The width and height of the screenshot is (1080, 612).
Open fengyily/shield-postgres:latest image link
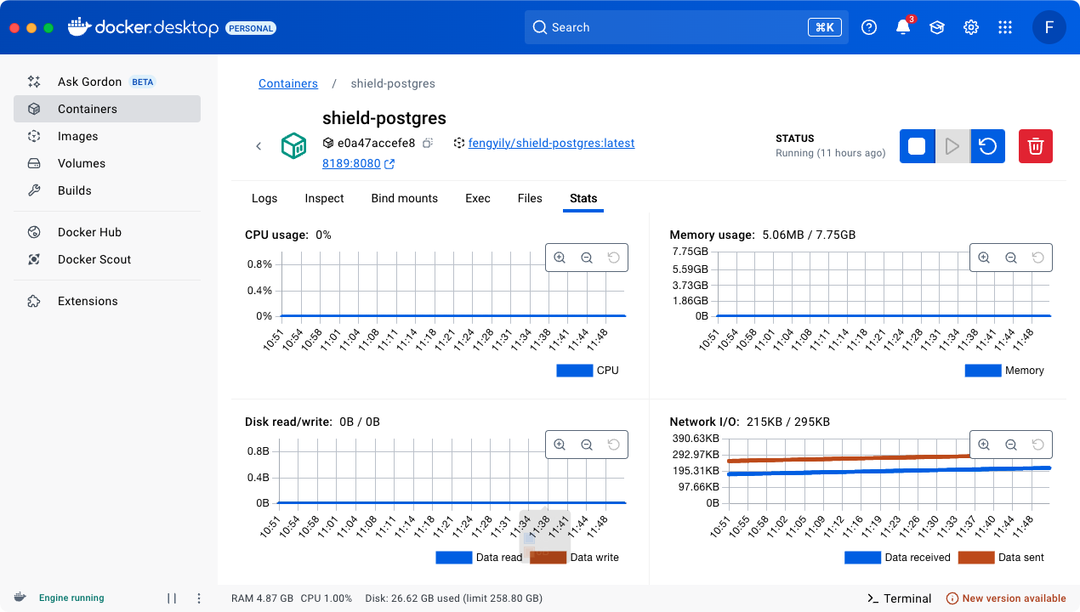click(x=551, y=143)
